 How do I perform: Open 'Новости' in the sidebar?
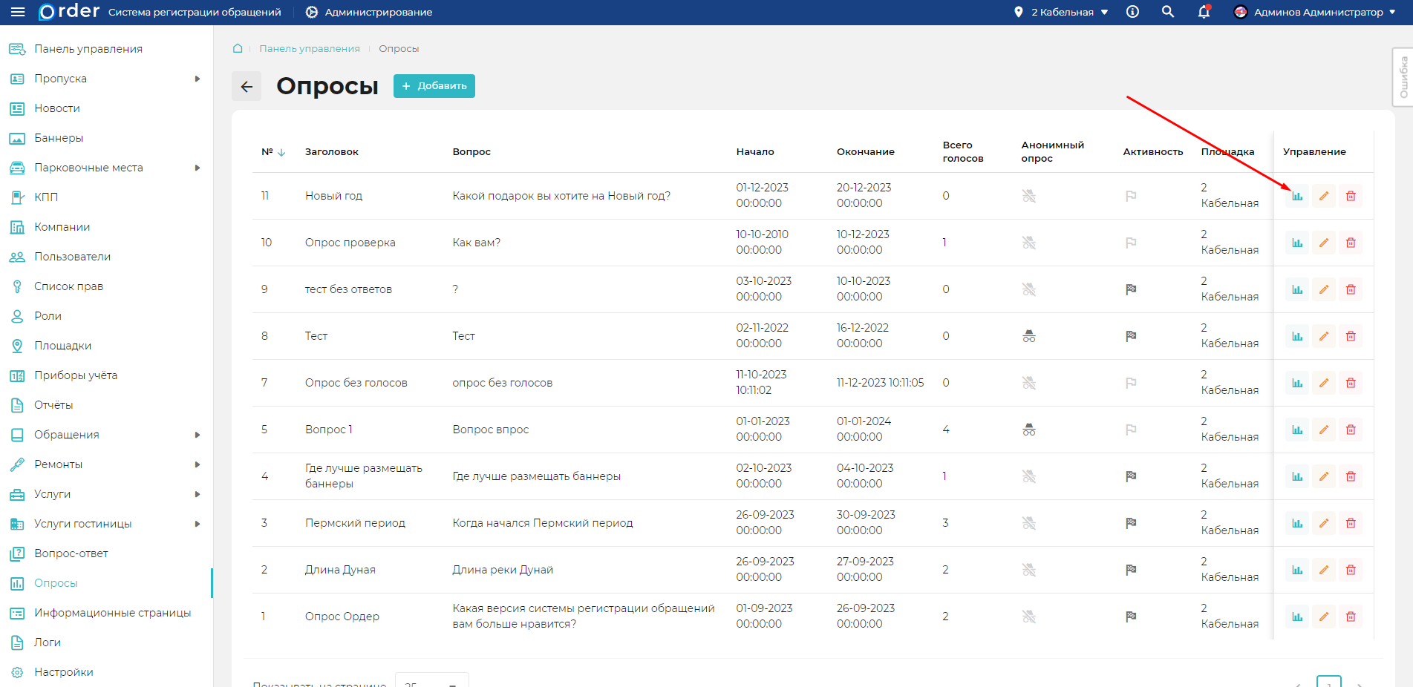[x=56, y=108]
